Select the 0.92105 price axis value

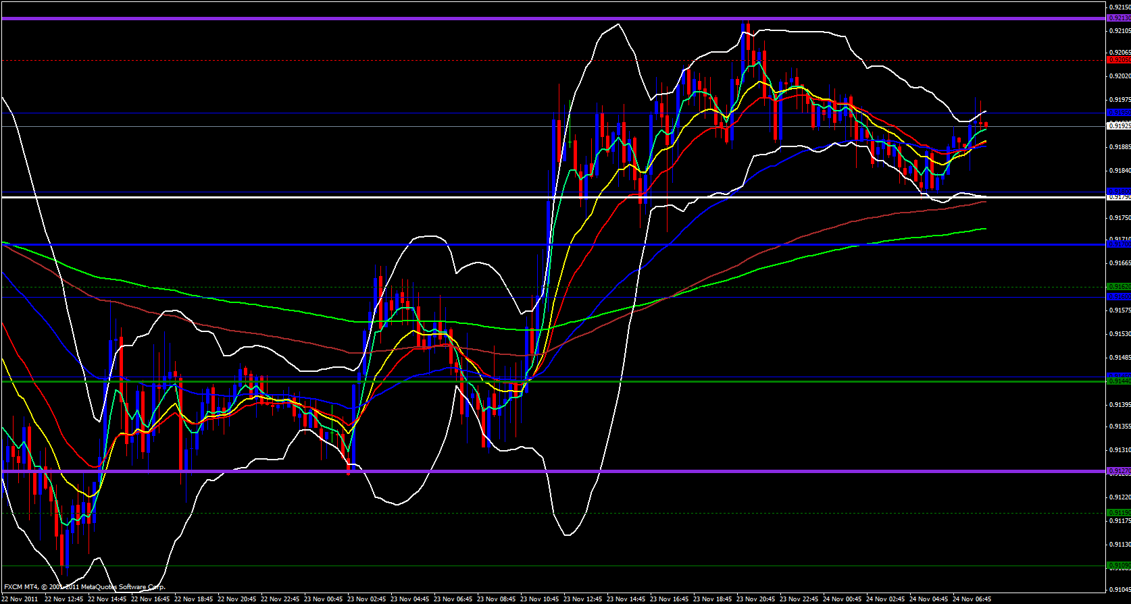tap(1119, 30)
